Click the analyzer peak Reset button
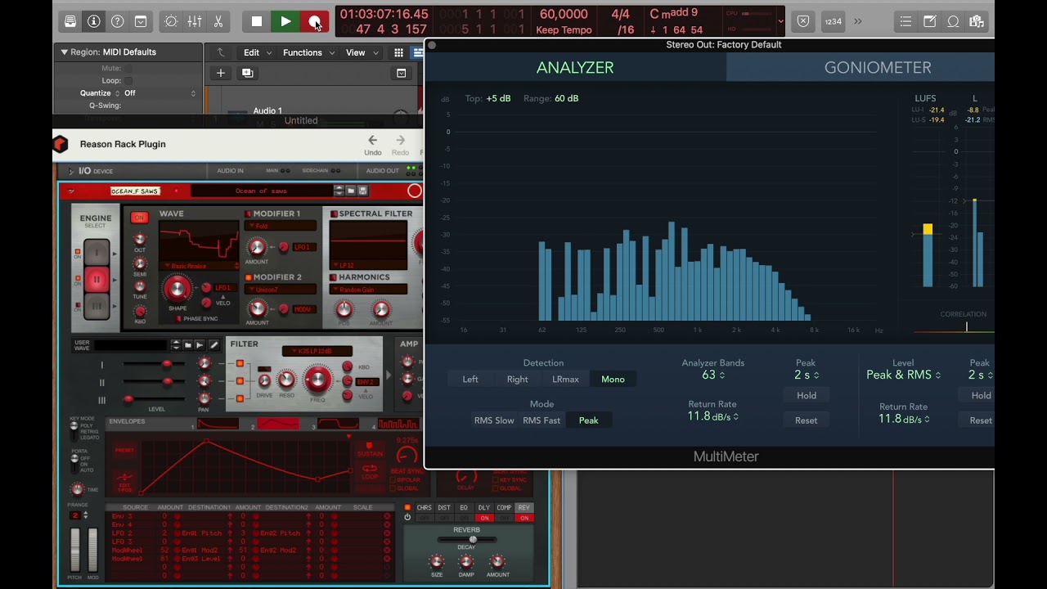Screen dimensions: 1047x589 click(x=807, y=420)
